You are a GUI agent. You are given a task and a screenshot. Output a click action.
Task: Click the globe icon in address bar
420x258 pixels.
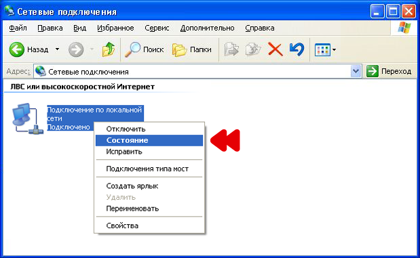tap(41, 71)
